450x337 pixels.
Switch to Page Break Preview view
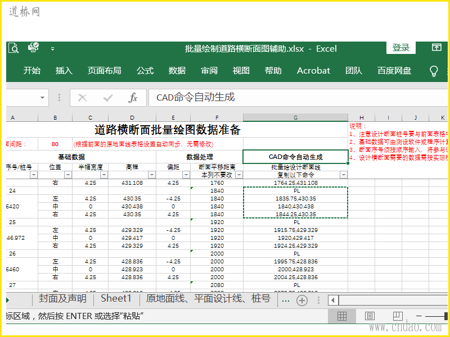(x=398, y=316)
